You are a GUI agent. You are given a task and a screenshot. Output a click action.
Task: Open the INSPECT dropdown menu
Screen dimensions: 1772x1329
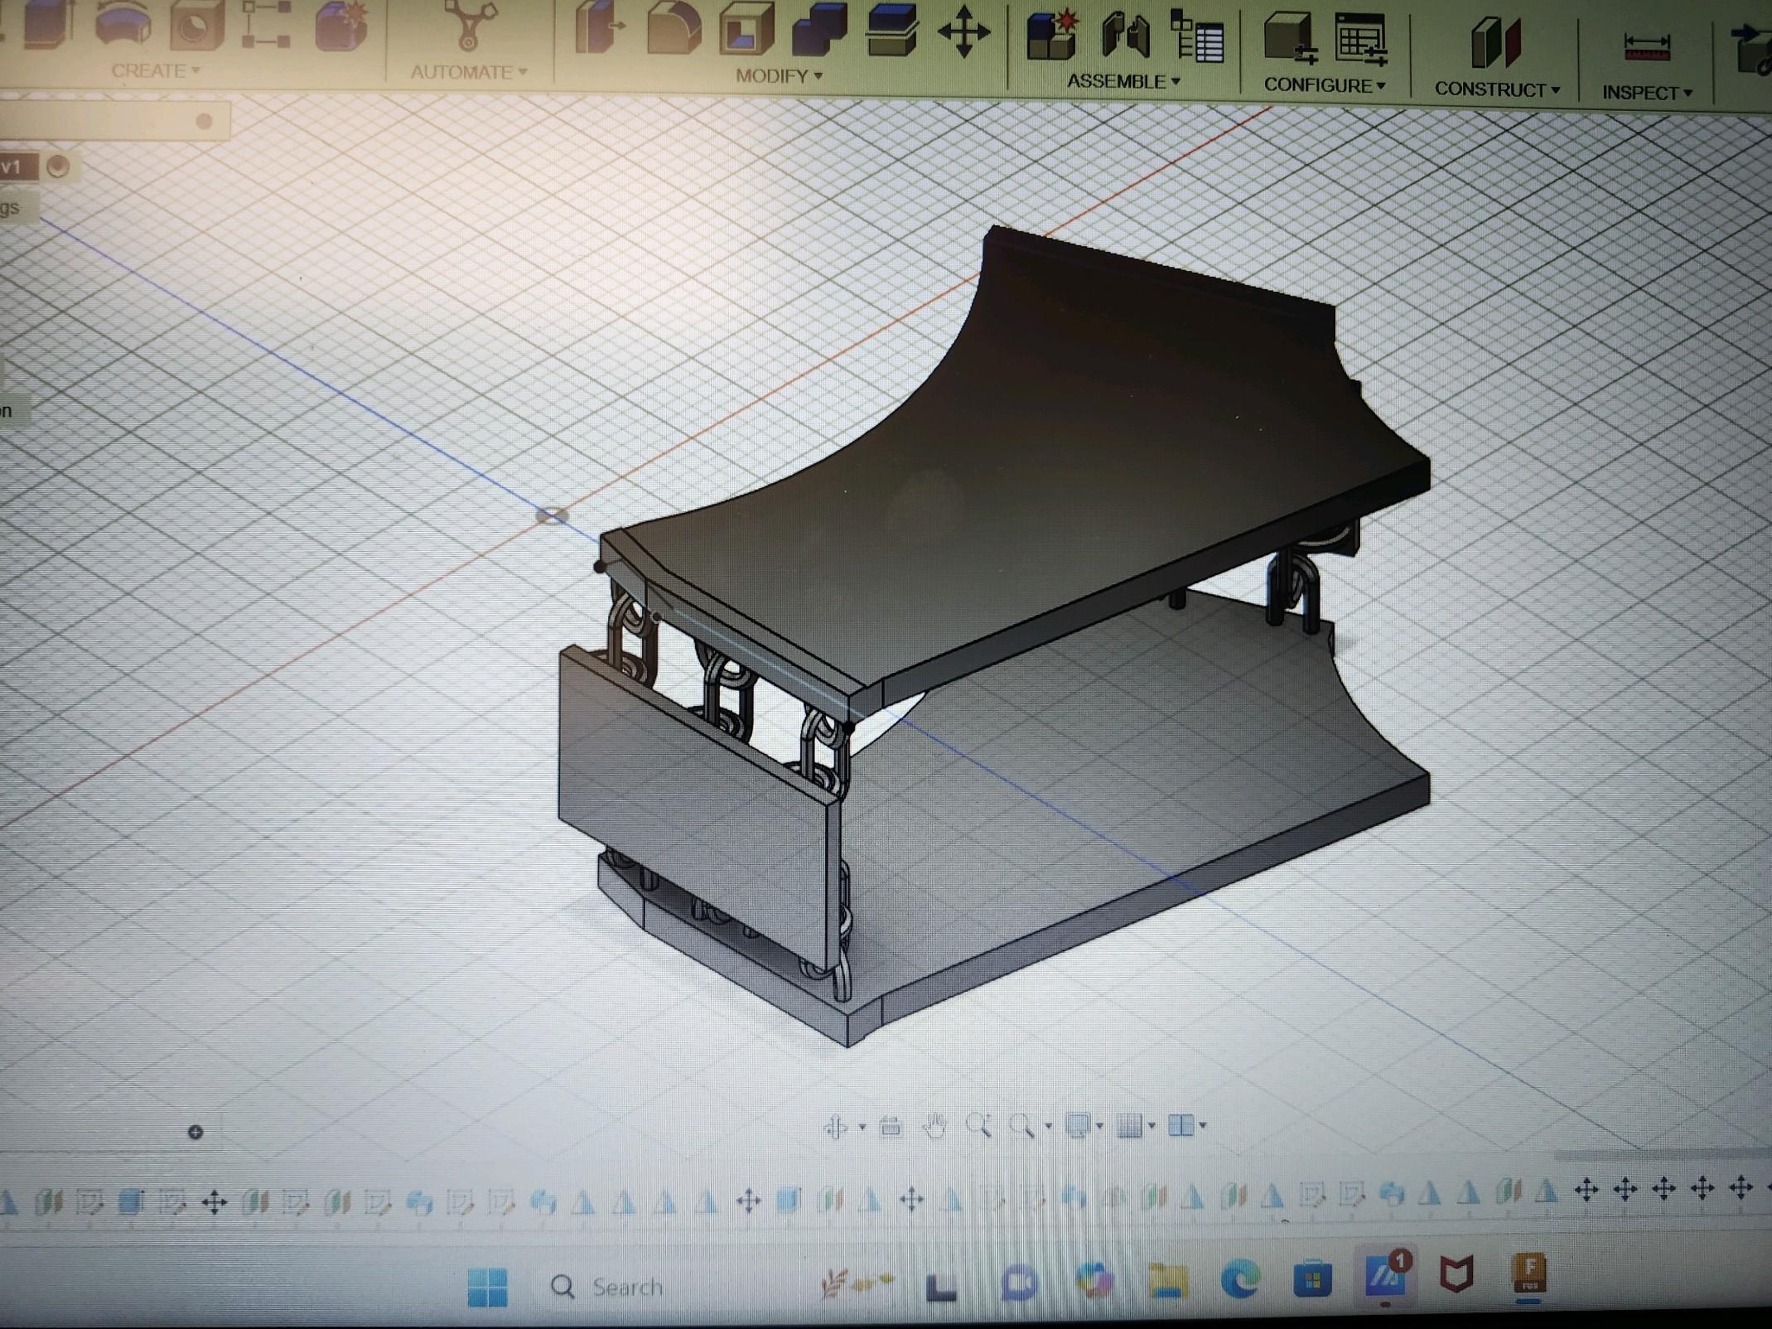click(1647, 93)
